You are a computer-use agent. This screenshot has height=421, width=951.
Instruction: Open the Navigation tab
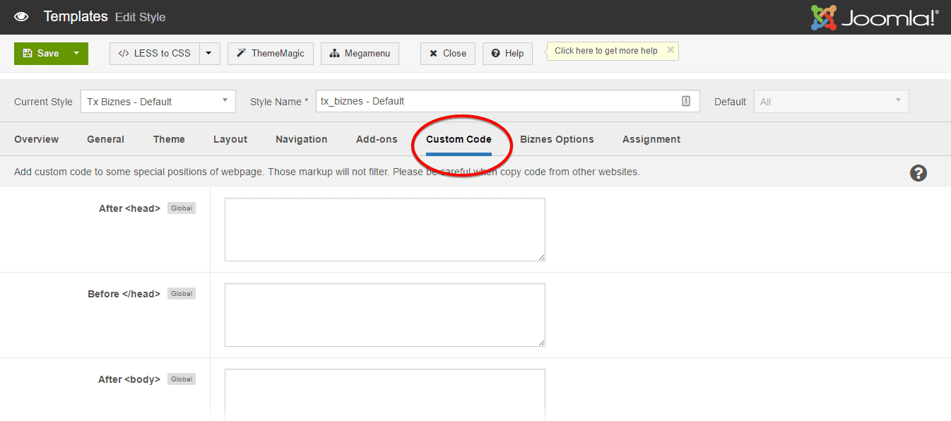301,139
